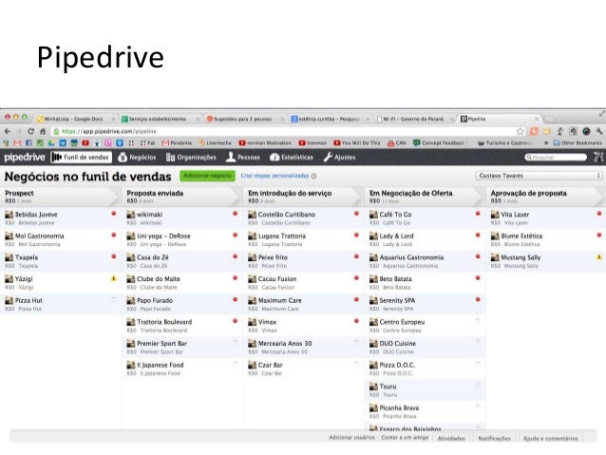Open the Negócios menu item
Screen dimensions: 606x455
(137, 158)
